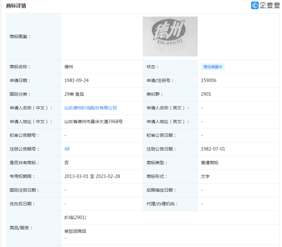Click trademark type value 普通商标
Image resolution: width=282 pixels, height=247 pixels.
210,162
